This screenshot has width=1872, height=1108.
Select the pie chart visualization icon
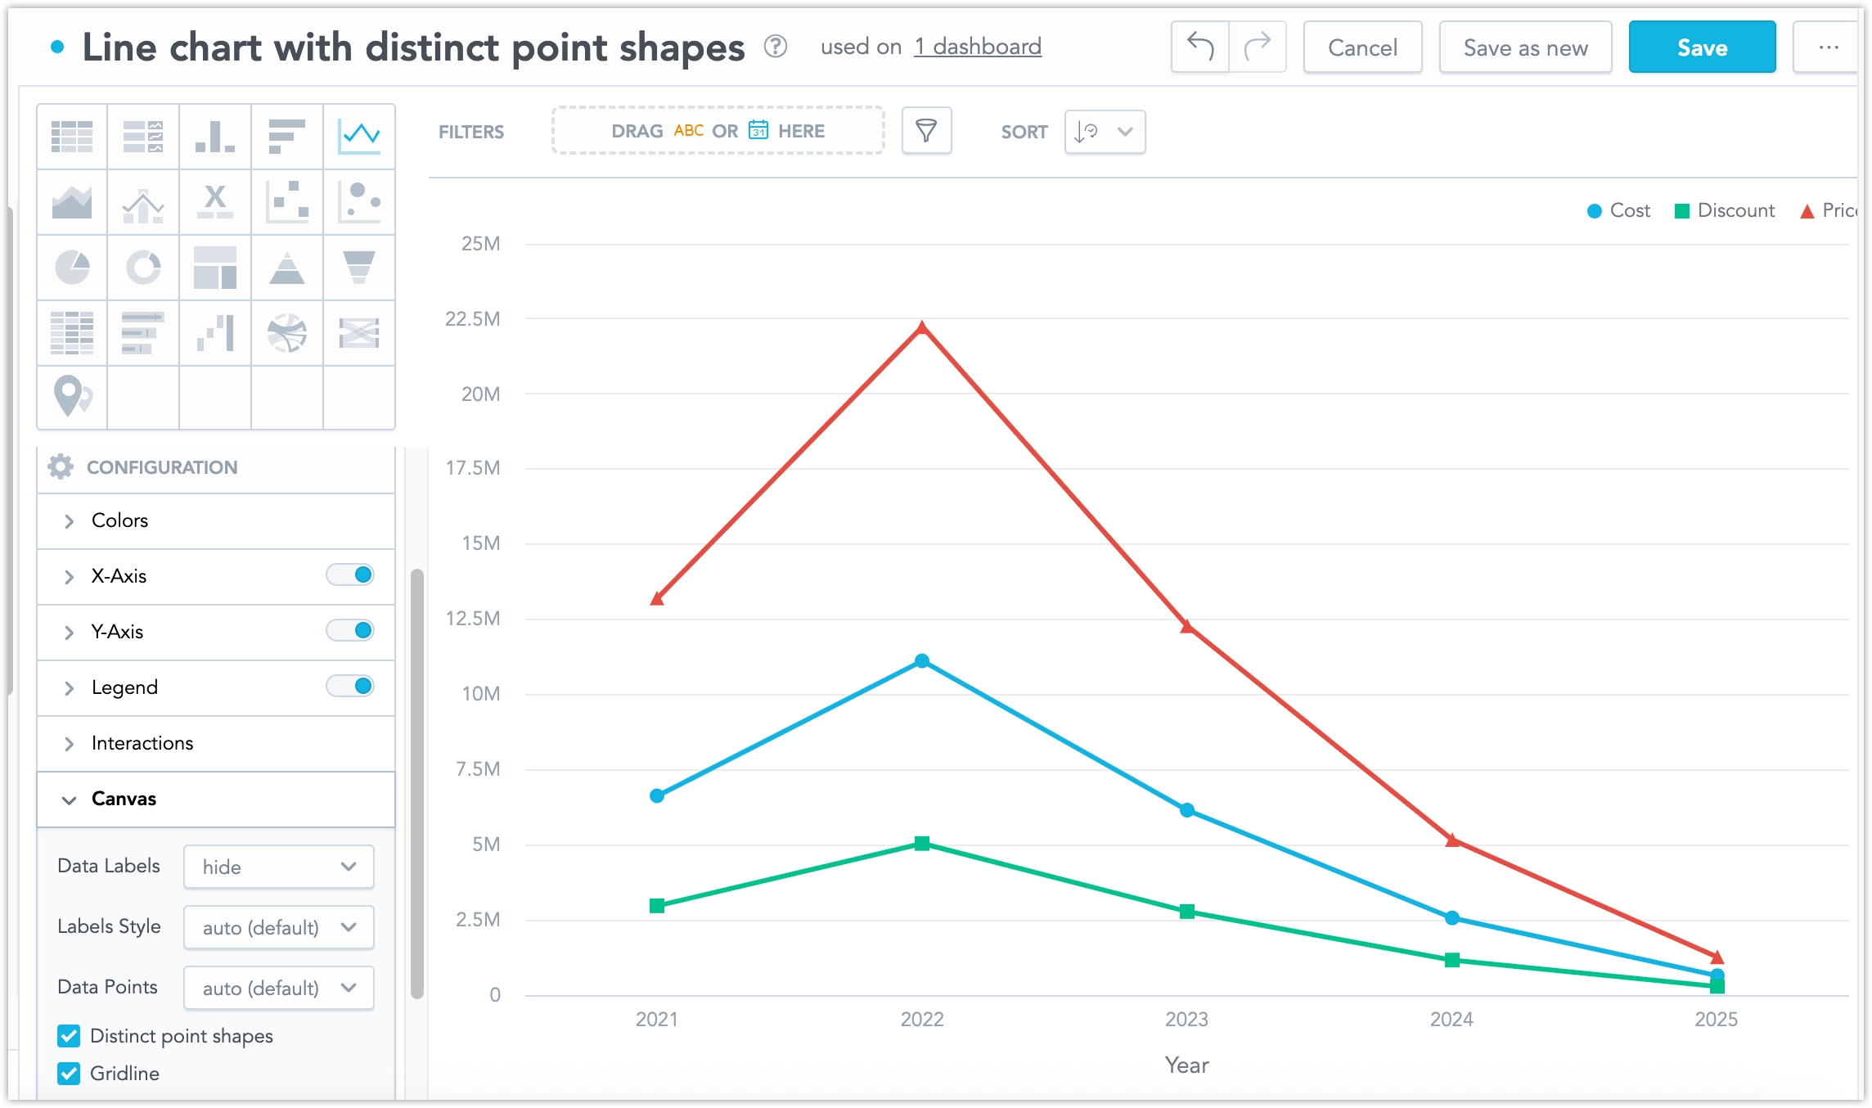pos(72,268)
